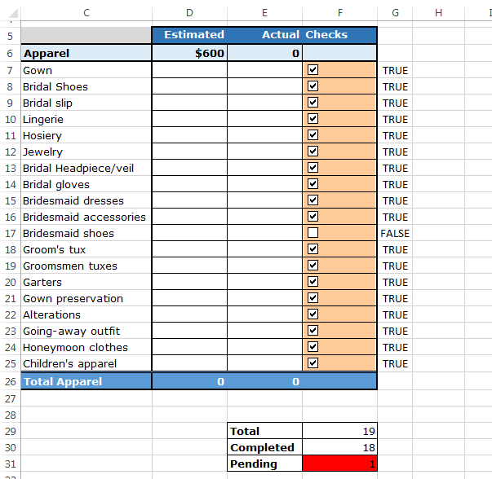The image size is (492, 479).
Task: Select column D header
Action: pos(189,12)
